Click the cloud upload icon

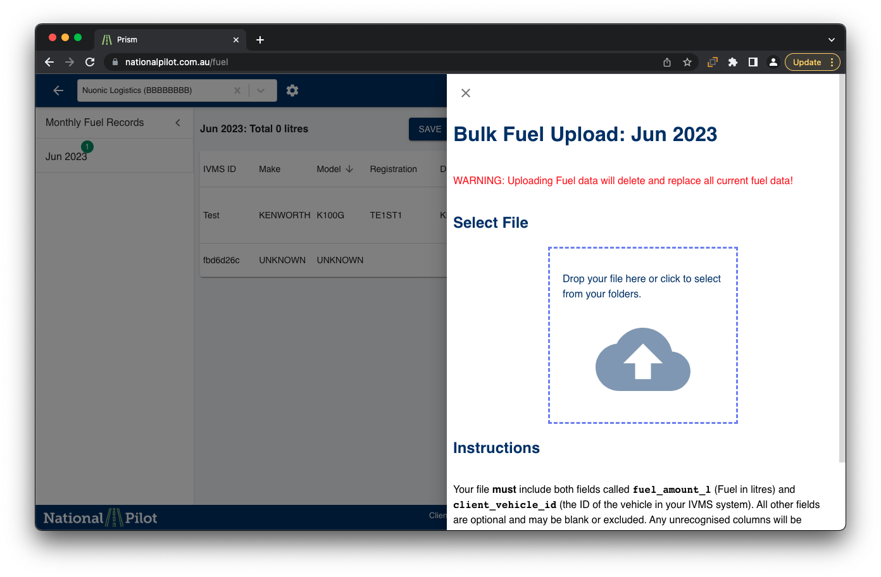pos(642,359)
